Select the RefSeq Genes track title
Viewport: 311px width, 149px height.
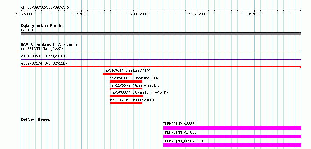(36, 119)
